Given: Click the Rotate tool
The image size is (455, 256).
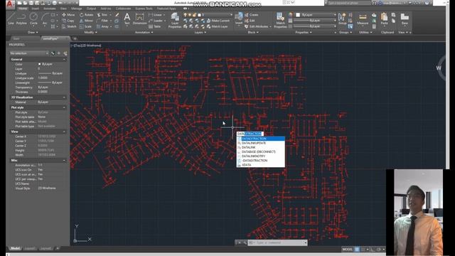Looking at the screenshot, I should tap(87, 15).
